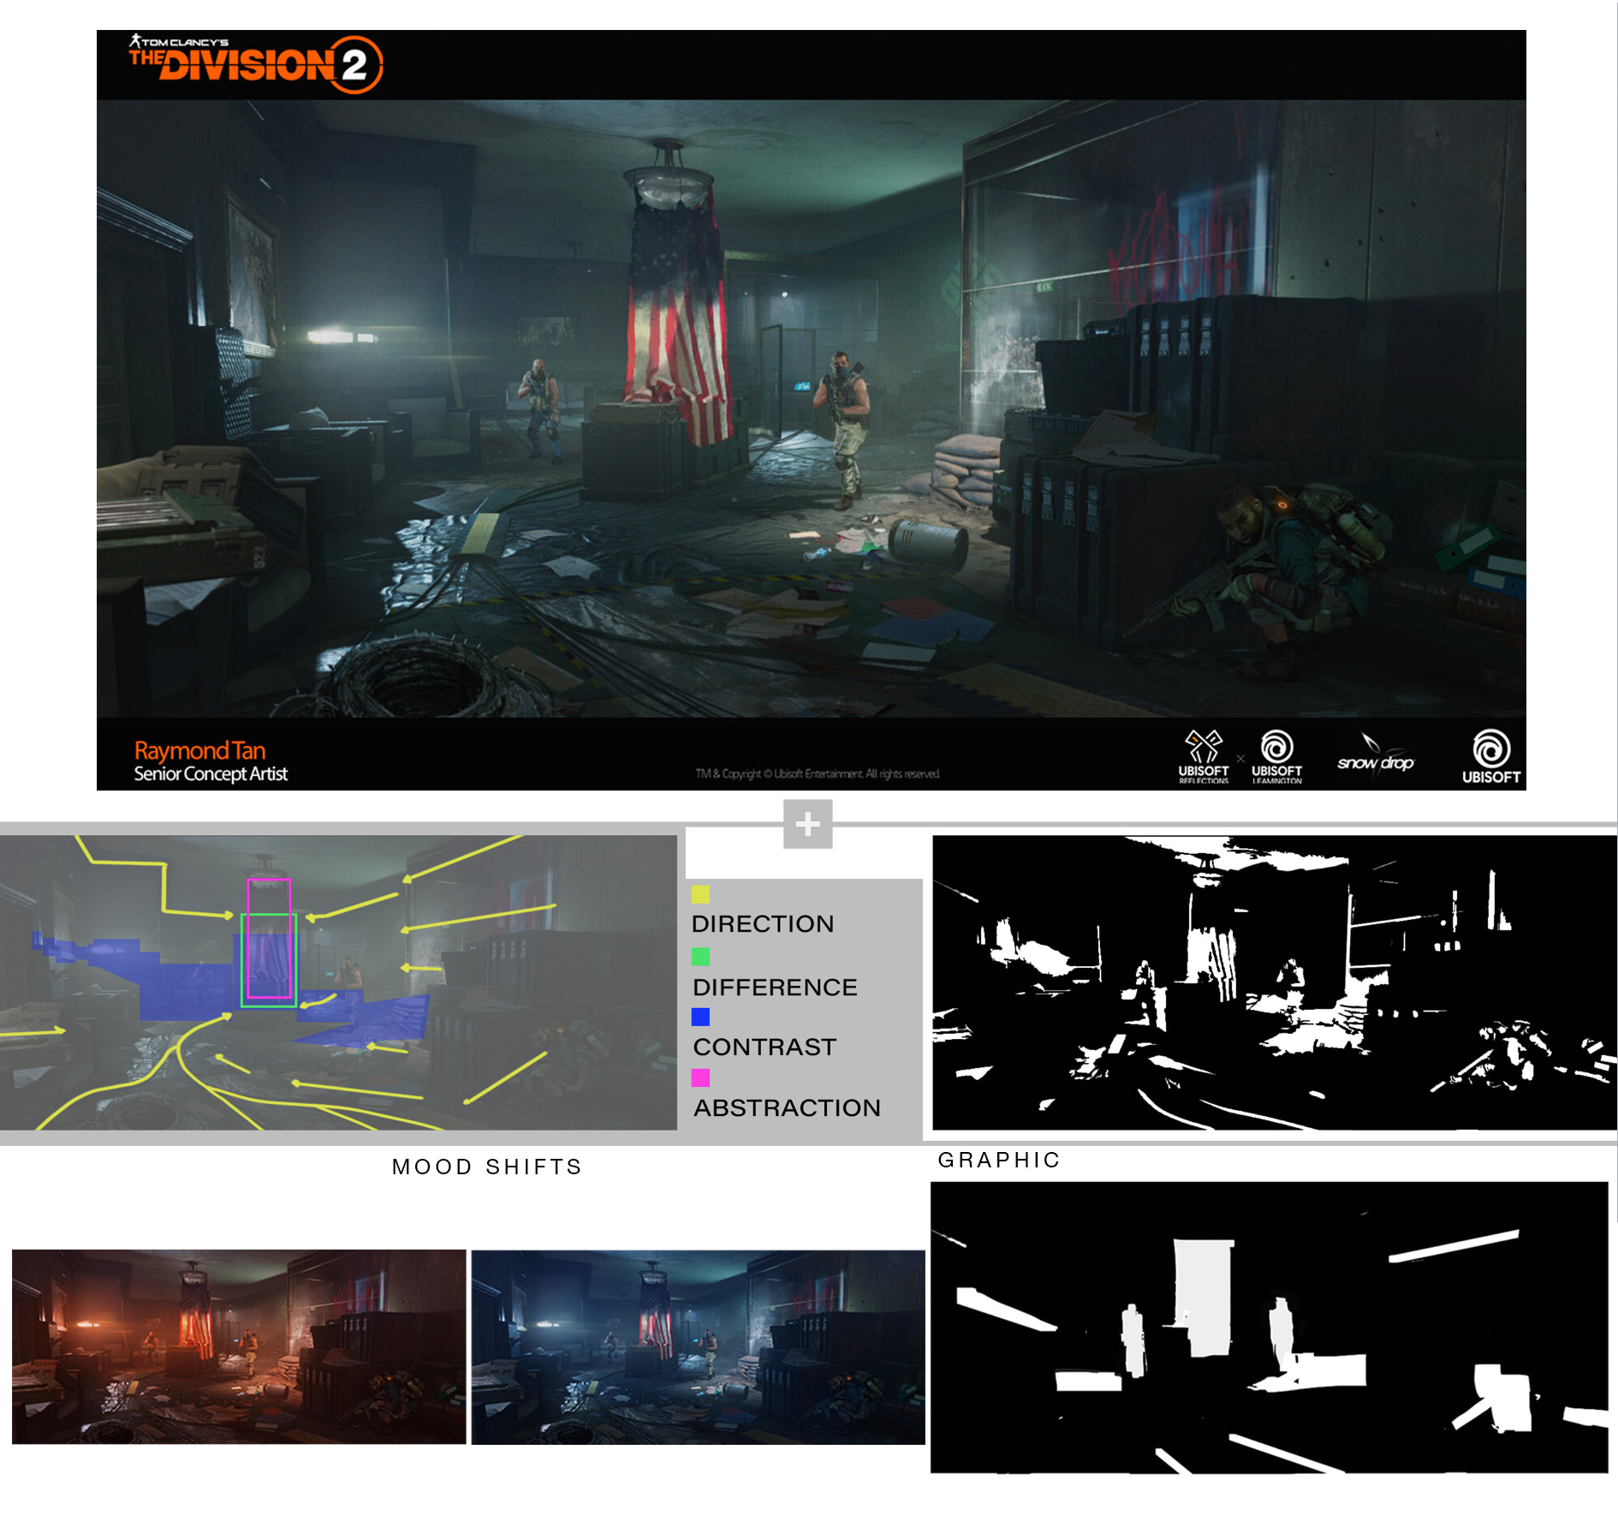Select the yellow Direction legend swatch
The width and height of the screenshot is (1618, 1516).
pyautogui.click(x=700, y=895)
